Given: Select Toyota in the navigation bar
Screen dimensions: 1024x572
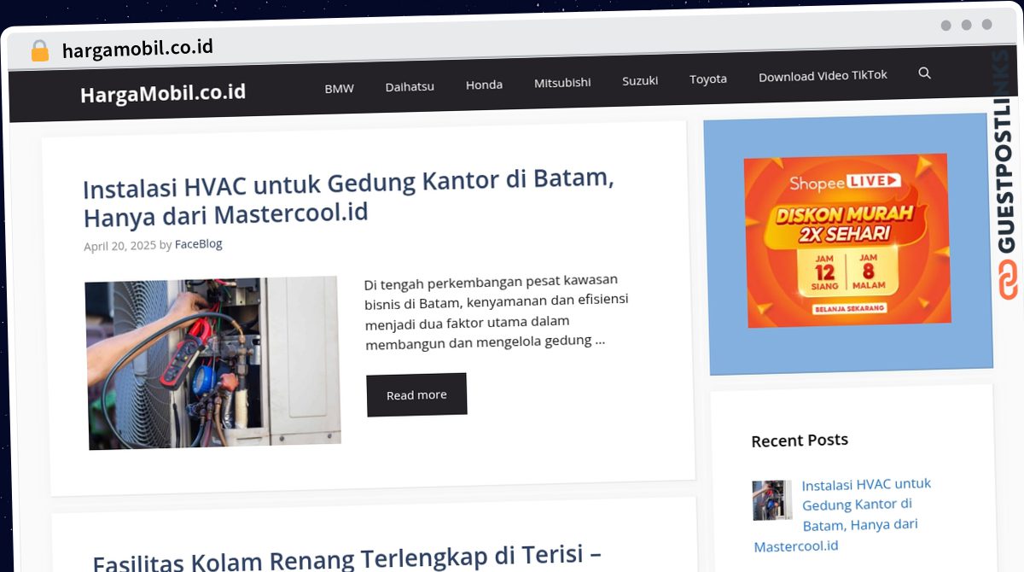Looking at the screenshot, I should pyautogui.click(x=708, y=79).
